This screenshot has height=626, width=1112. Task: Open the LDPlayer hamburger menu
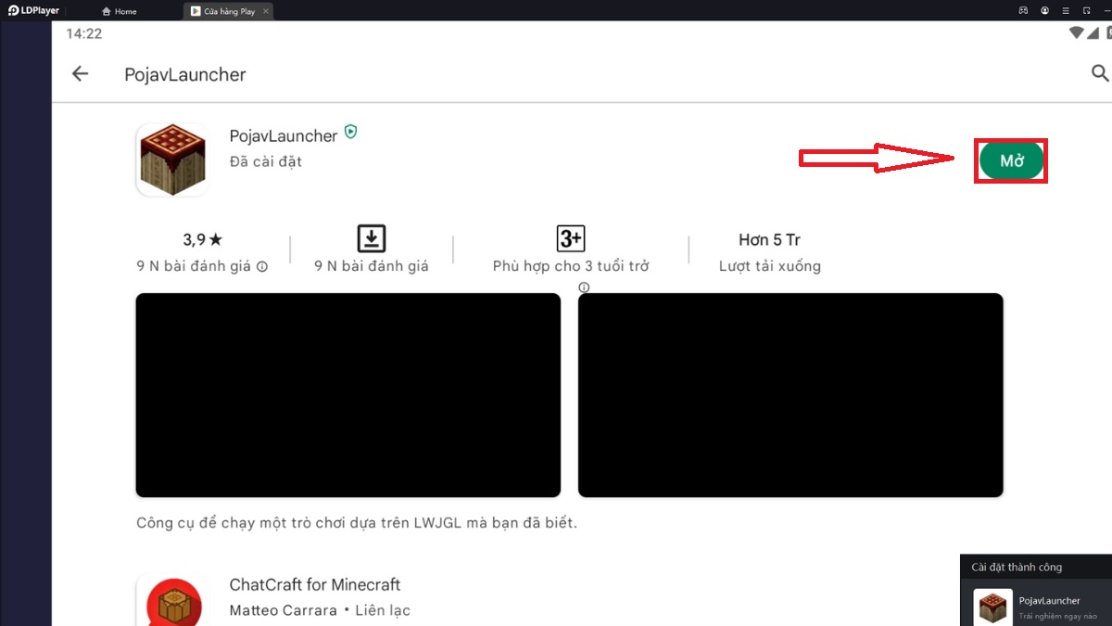pos(1068,11)
